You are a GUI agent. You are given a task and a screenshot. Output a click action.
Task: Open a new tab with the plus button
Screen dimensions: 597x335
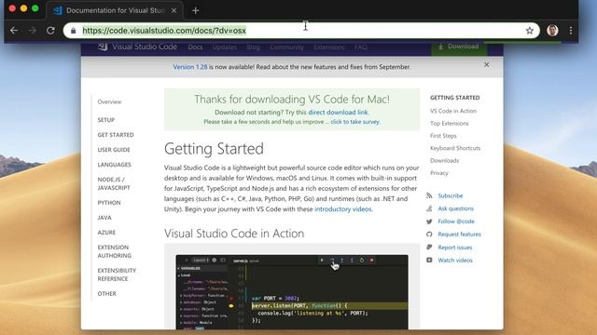pyautogui.click(x=196, y=10)
